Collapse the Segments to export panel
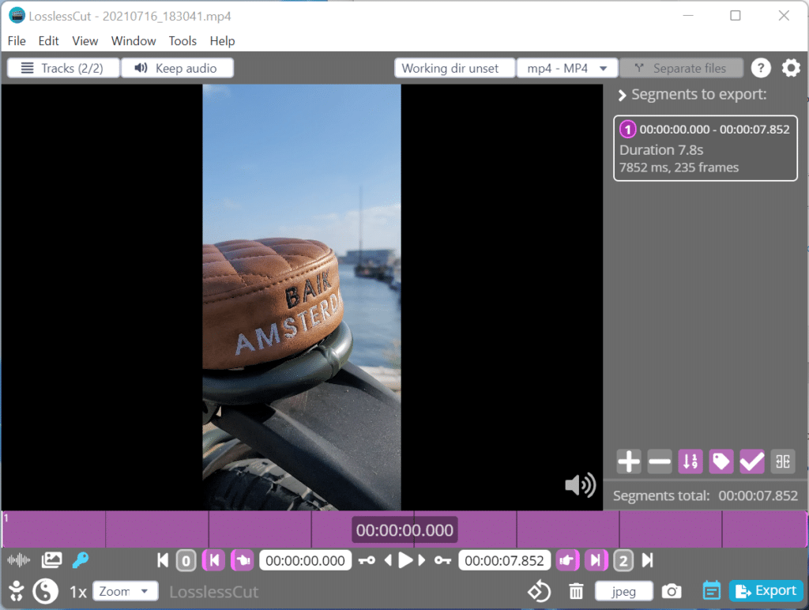 [x=623, y=95]
